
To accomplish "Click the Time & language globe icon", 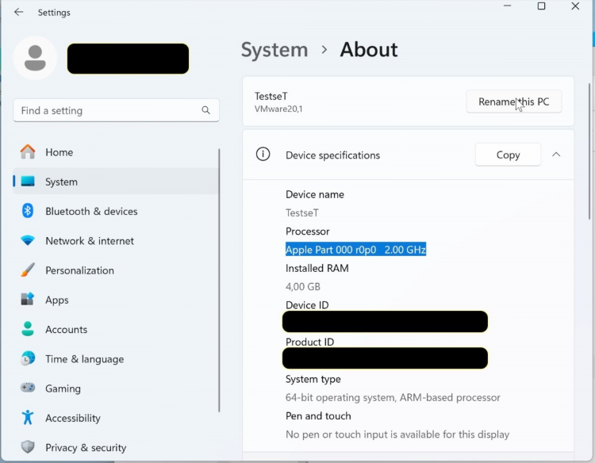I will (28, 358).
